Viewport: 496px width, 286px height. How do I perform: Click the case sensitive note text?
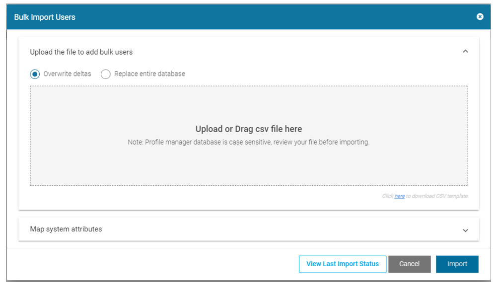(248, 142)
